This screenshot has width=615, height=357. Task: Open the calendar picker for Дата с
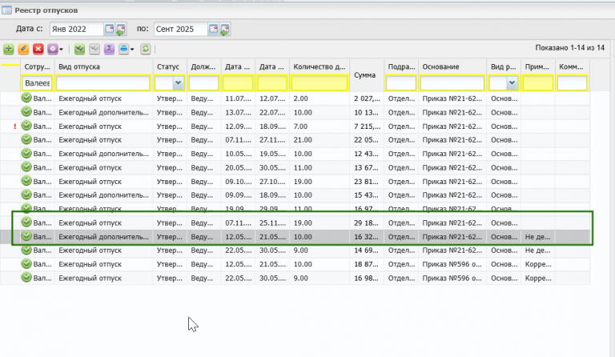pos(110,29)
